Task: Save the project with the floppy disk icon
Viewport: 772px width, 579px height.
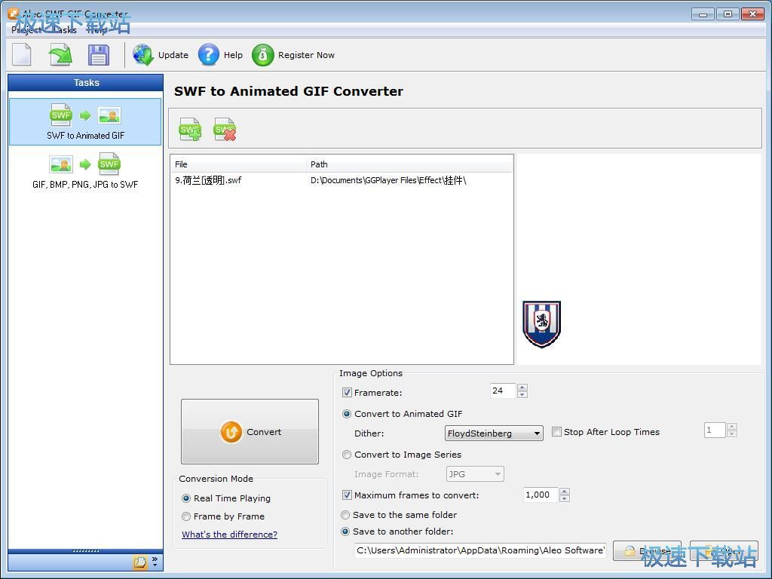Action: point(99,54)
